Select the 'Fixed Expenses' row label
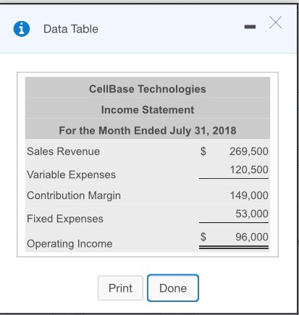Screen dimensions: 299x315 [x=65, y=219]
